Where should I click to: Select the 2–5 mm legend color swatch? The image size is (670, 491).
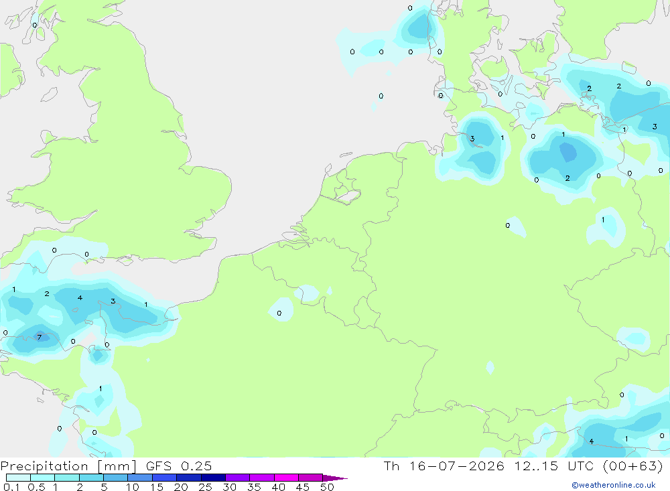pyautogui.click(x=91, y=478)
